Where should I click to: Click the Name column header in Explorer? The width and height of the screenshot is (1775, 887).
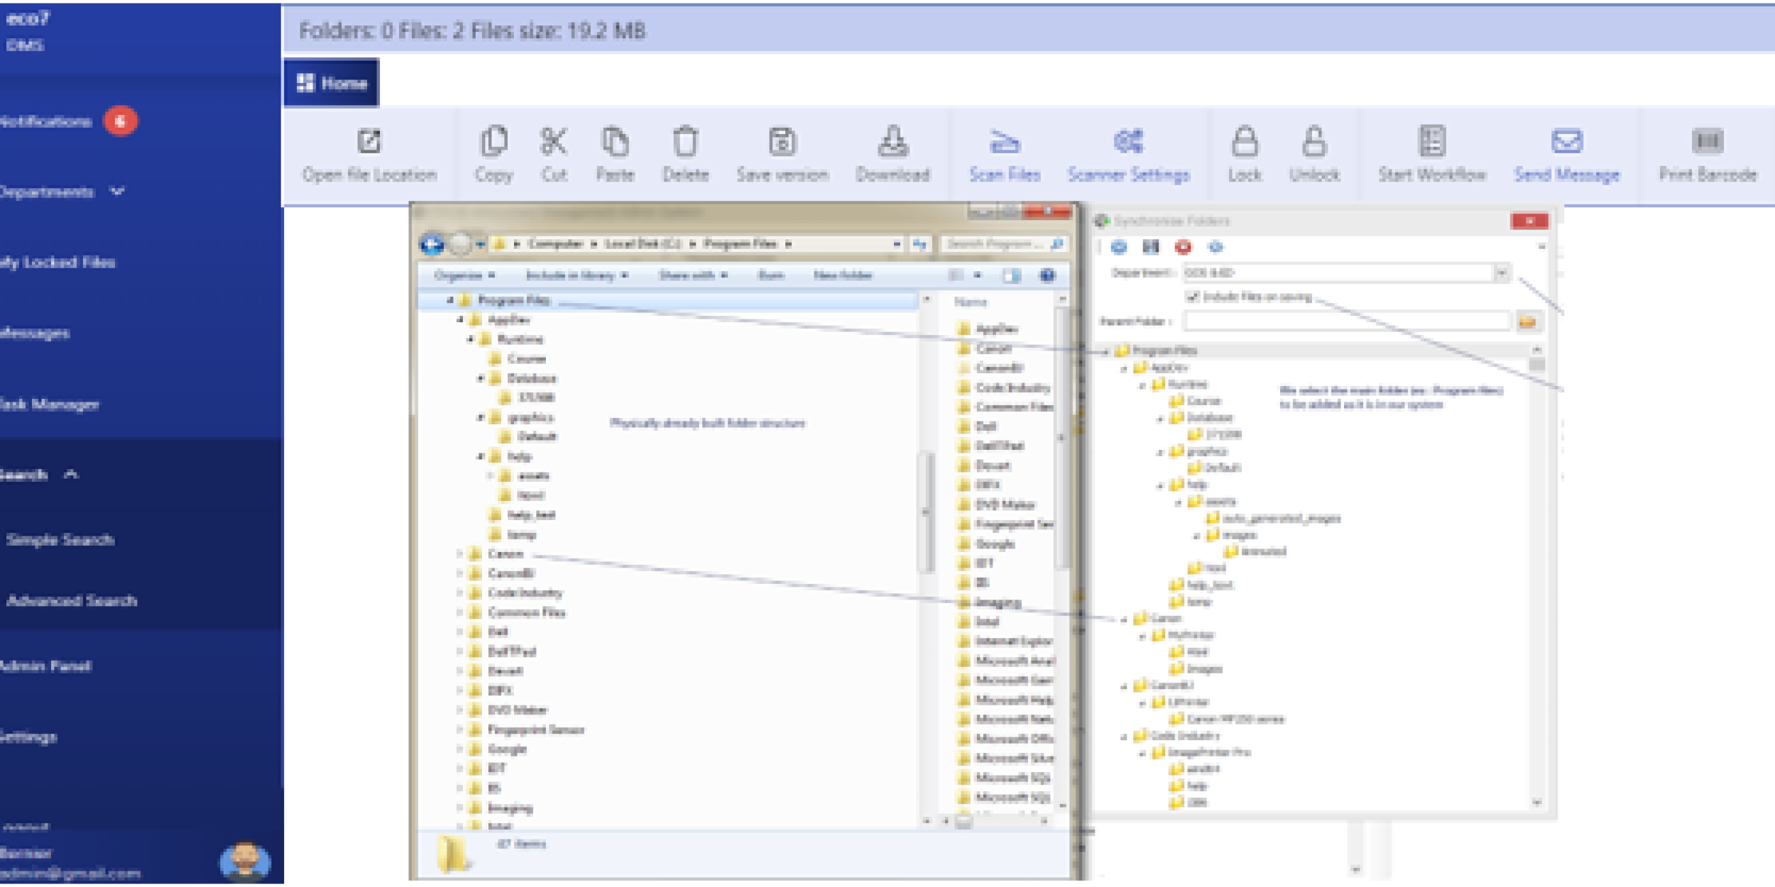pos(970,302)
